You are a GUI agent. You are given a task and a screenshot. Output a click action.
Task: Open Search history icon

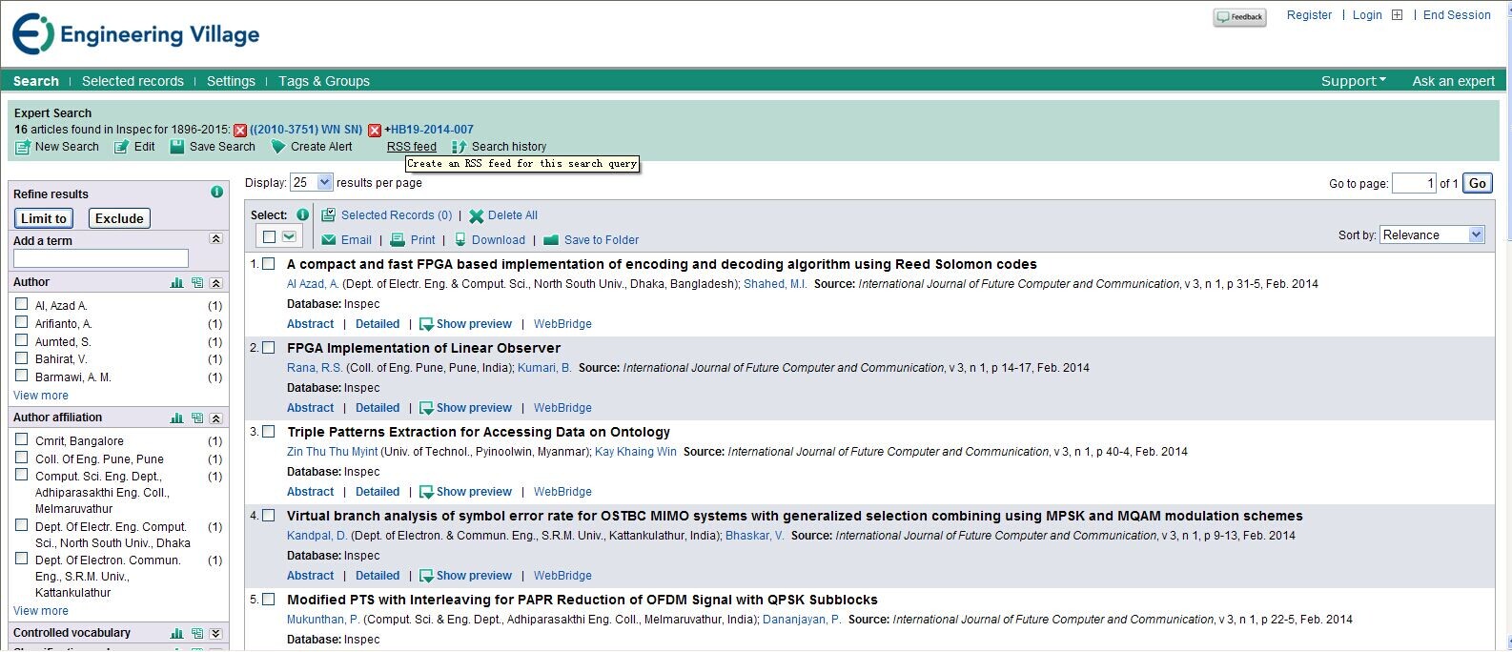point(459,147)
